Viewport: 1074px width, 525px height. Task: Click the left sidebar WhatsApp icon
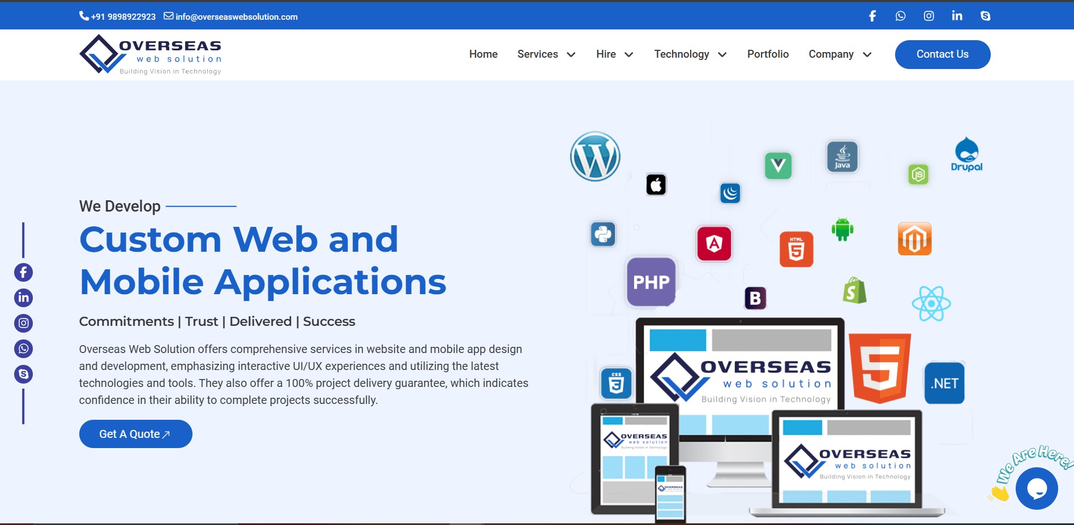tap(23, 348)
